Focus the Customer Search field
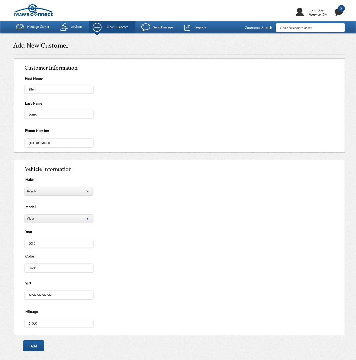This screenshot has width=356, height=360. coord(310,28)
